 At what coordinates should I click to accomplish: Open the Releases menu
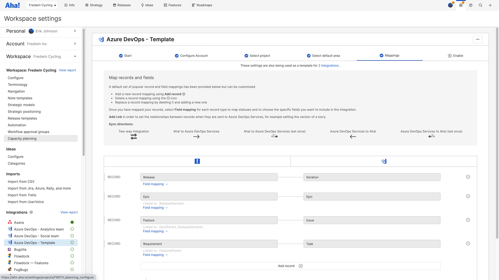pos(122,5)
